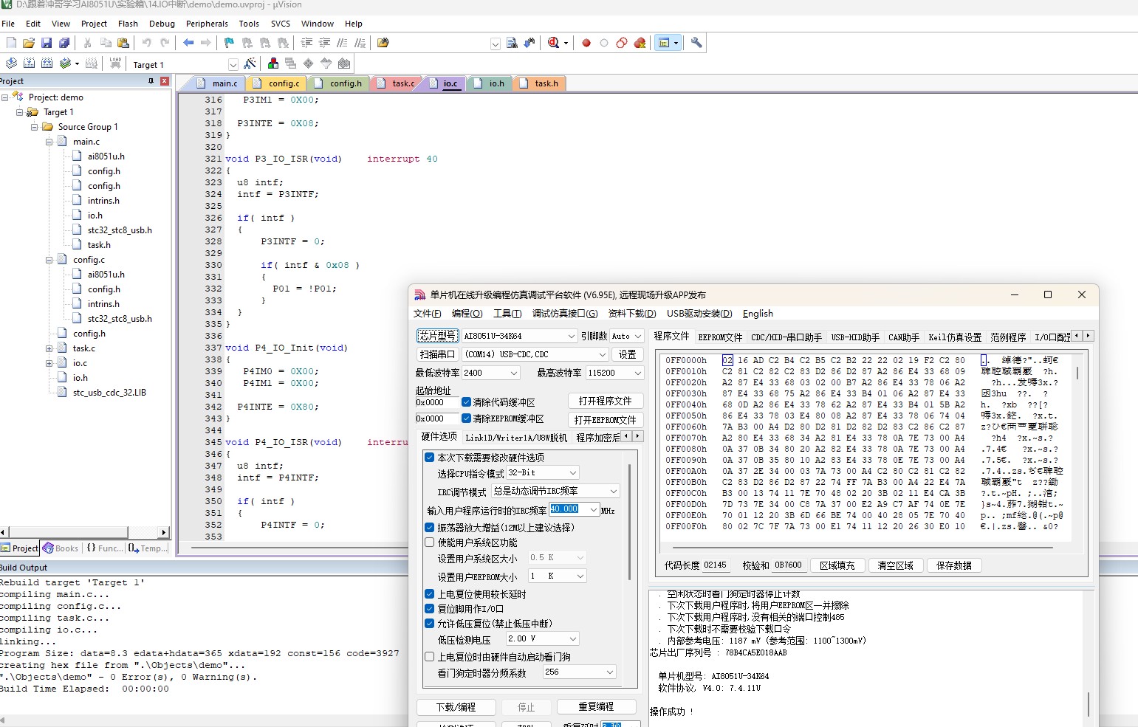Toggle 振荡器放大增益 checkbox
Viewport: 1138px width, 727px height.
(x=429, y=528)
